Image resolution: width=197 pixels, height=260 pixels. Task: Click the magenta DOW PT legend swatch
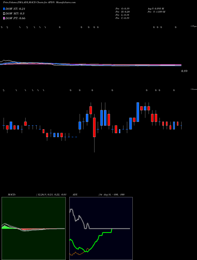click(4, 18)
